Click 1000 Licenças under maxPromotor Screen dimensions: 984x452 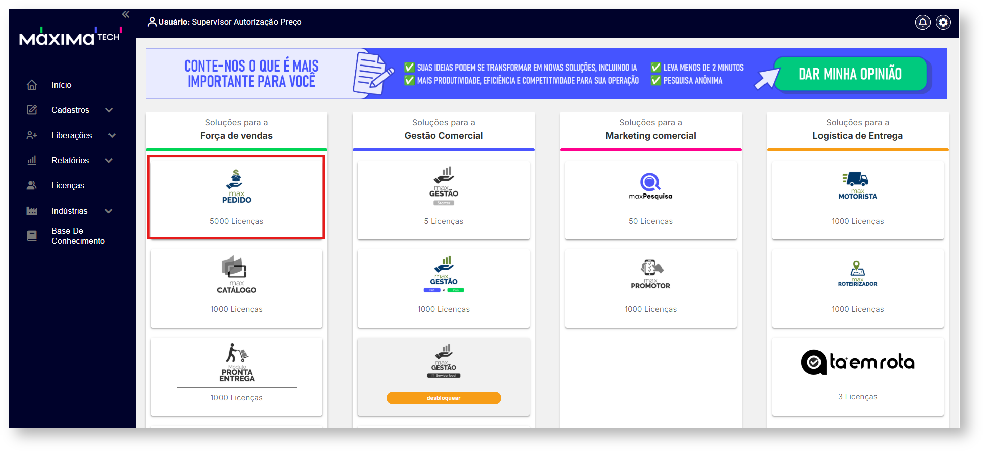[x=650, y=309]
